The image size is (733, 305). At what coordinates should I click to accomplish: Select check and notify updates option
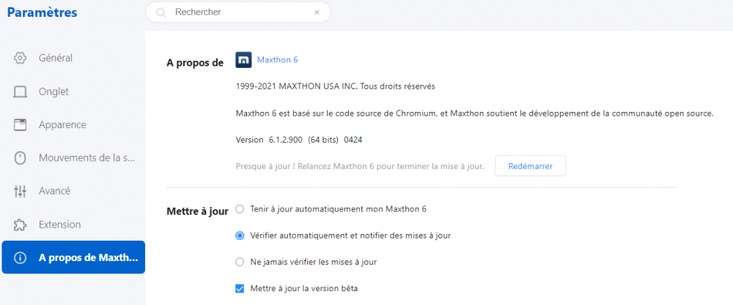(240, 236)
